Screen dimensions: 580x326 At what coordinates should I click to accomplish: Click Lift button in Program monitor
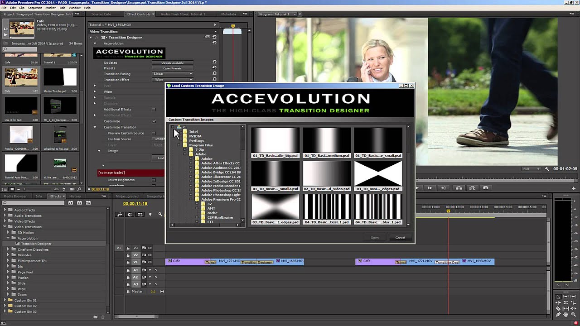(x=459, y=187)
